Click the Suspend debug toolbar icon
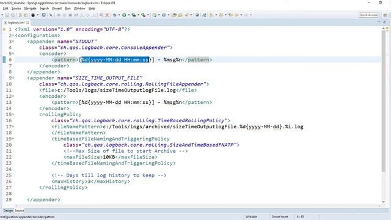The height and width of the screenshot is (220, 391). pos(64,15)
